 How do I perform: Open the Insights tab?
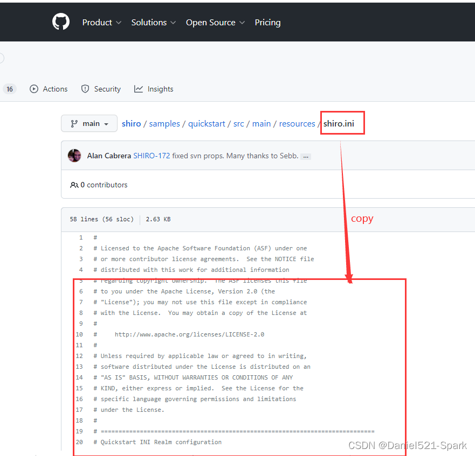pyautogui.click(x=154, y=89)
